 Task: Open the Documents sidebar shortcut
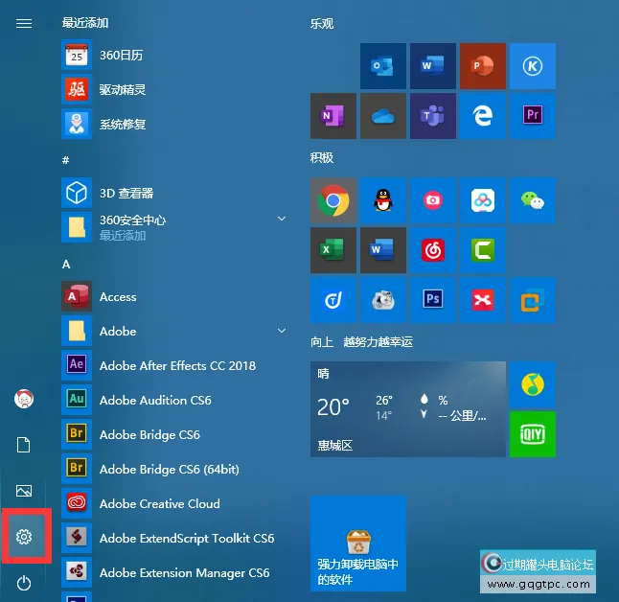[x=24, y=445]
